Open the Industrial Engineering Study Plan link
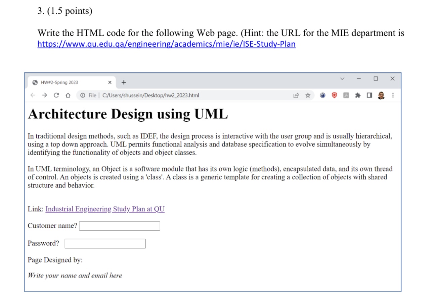The width and height of the screenshot is (437, 306). pyautogui.click(x=105, y=209)
